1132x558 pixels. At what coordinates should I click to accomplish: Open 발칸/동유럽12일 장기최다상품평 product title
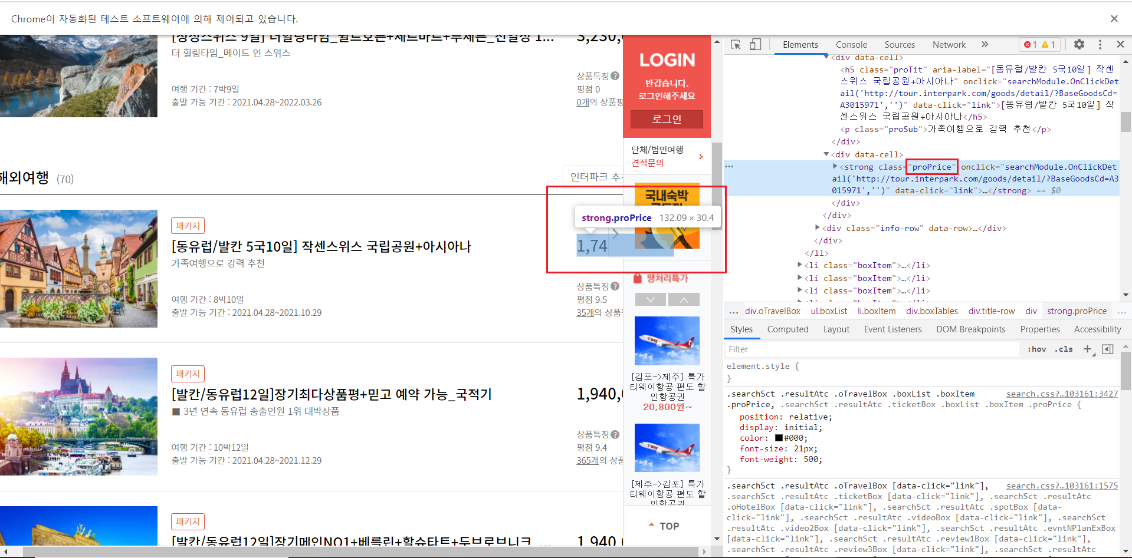[332, 394]
